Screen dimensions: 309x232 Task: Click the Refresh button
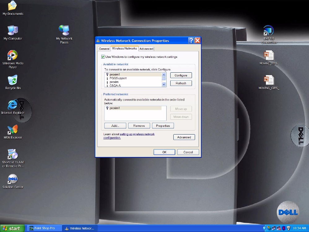coord(181,83)
